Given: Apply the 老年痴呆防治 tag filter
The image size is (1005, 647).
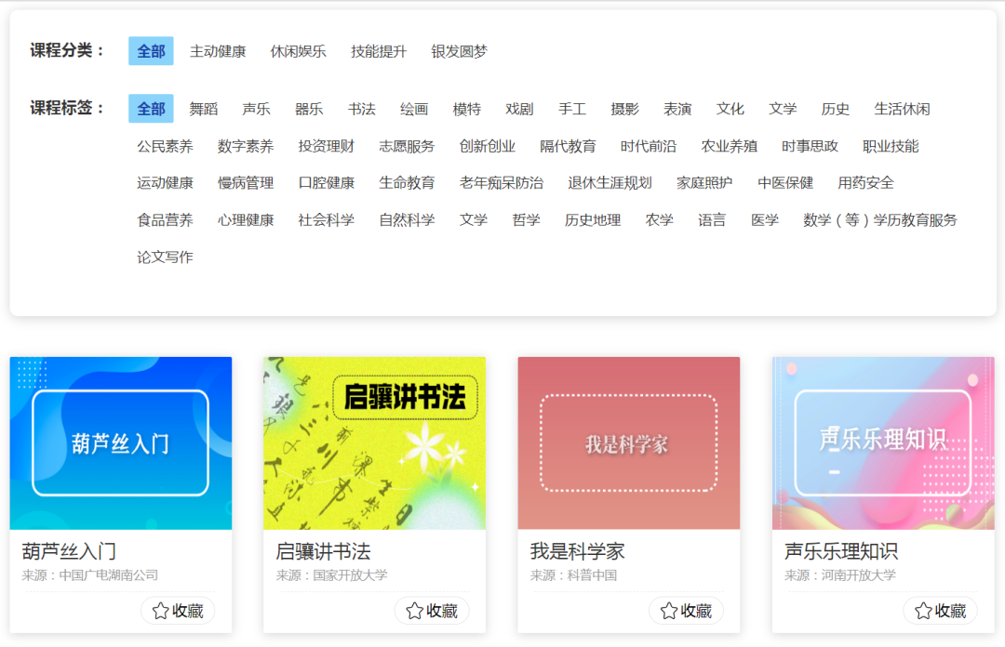Looking at the screenshot, I should (x=501, y=183).
